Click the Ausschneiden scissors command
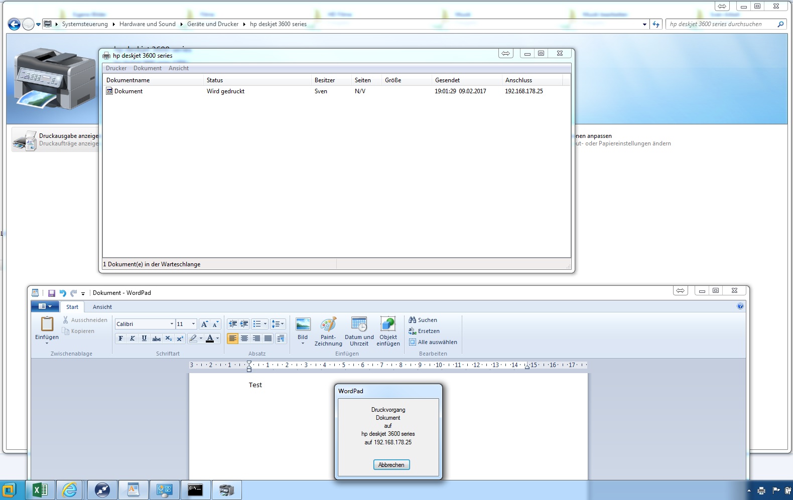 tap(85, 320)
